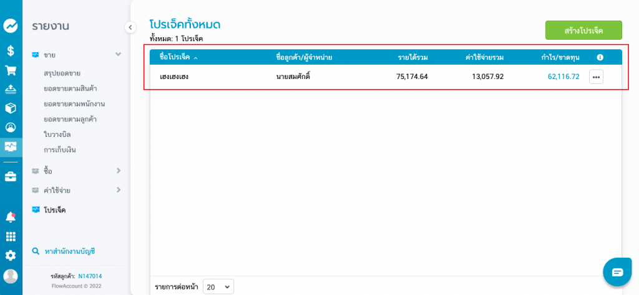Screen dimensions: 639x295
Task: Expand the ค่าใช้จ่าย section
Action: coord(118,190)
